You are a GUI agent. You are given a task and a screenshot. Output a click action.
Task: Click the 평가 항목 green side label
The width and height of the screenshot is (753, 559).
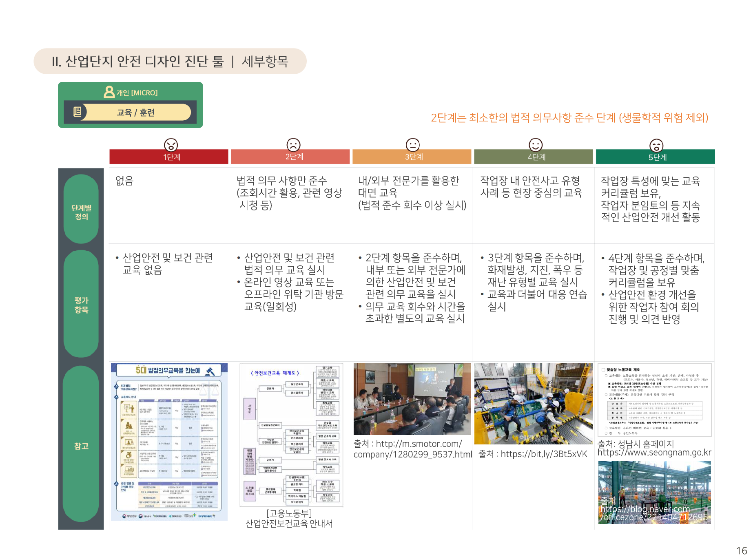tap(81, 305)
